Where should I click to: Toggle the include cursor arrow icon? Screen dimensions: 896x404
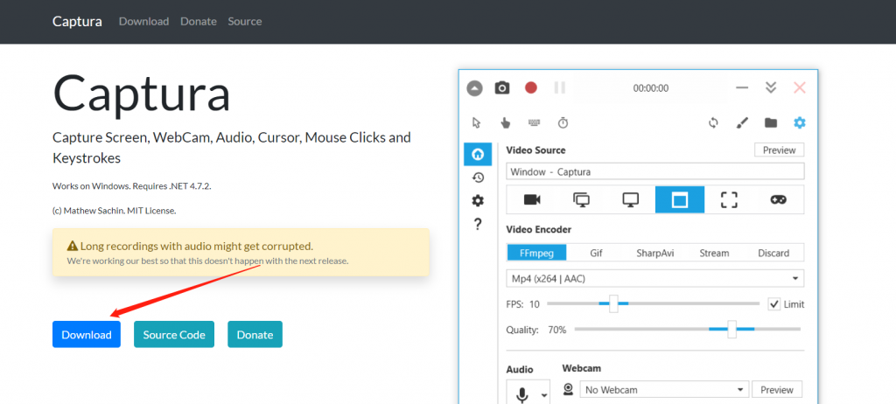pyautogui.click(x=477, y=122)
